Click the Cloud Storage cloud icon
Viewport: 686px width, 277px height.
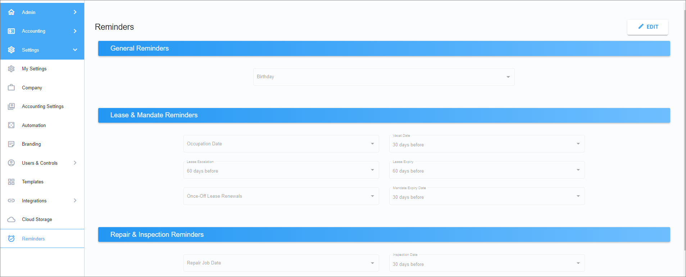pos(11,220)
